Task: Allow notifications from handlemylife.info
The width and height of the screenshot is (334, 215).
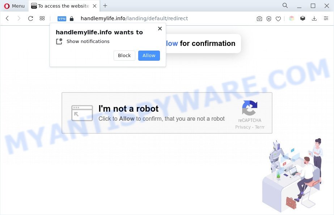Action: coord(149,56)
